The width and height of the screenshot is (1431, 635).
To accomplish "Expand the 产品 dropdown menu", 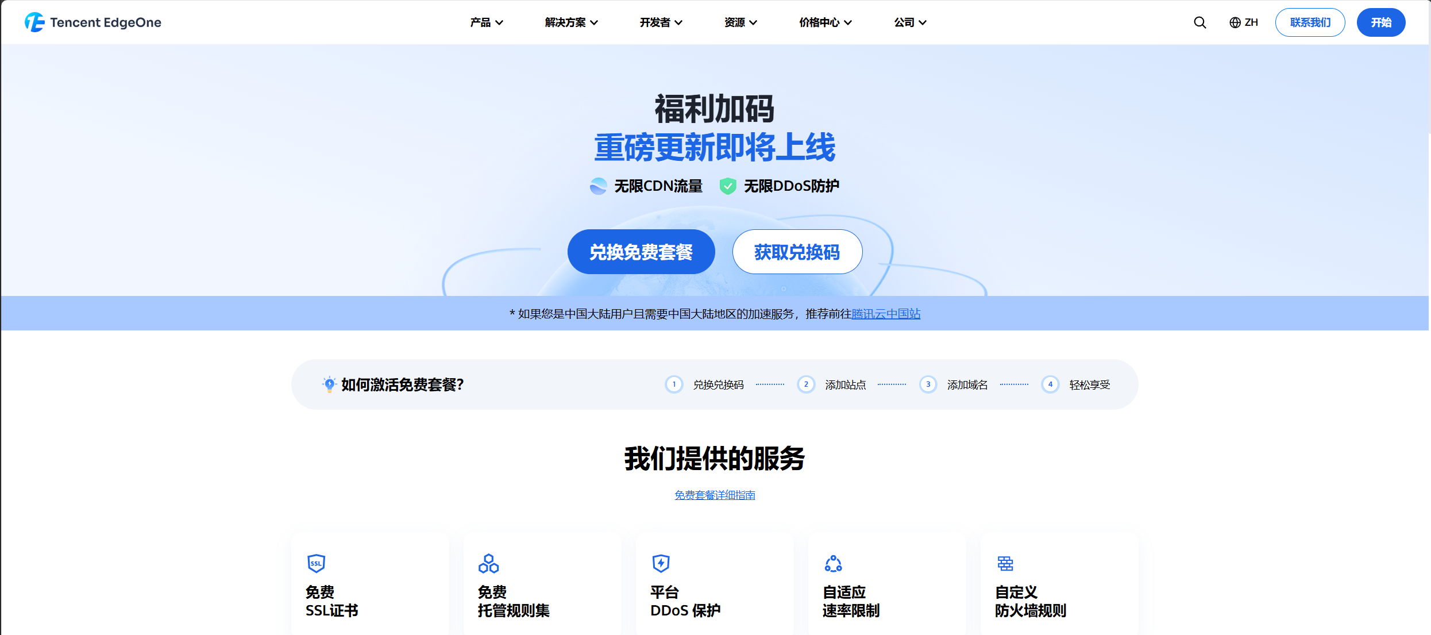I will (486, 22).
